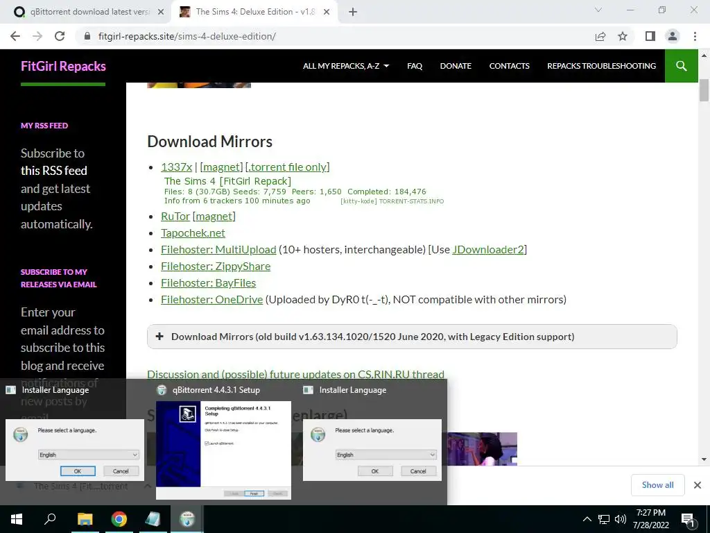Click the browser forward arrow
Image resolution: width=710 pixels, height=533 pixels.
pos(37,36)
